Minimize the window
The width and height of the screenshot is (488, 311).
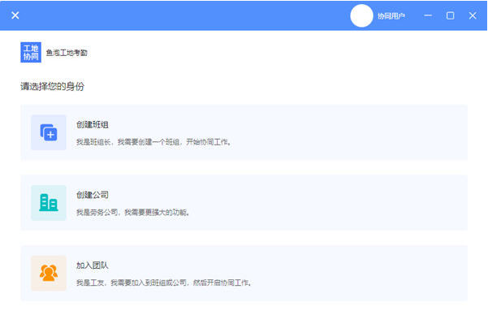428,15
